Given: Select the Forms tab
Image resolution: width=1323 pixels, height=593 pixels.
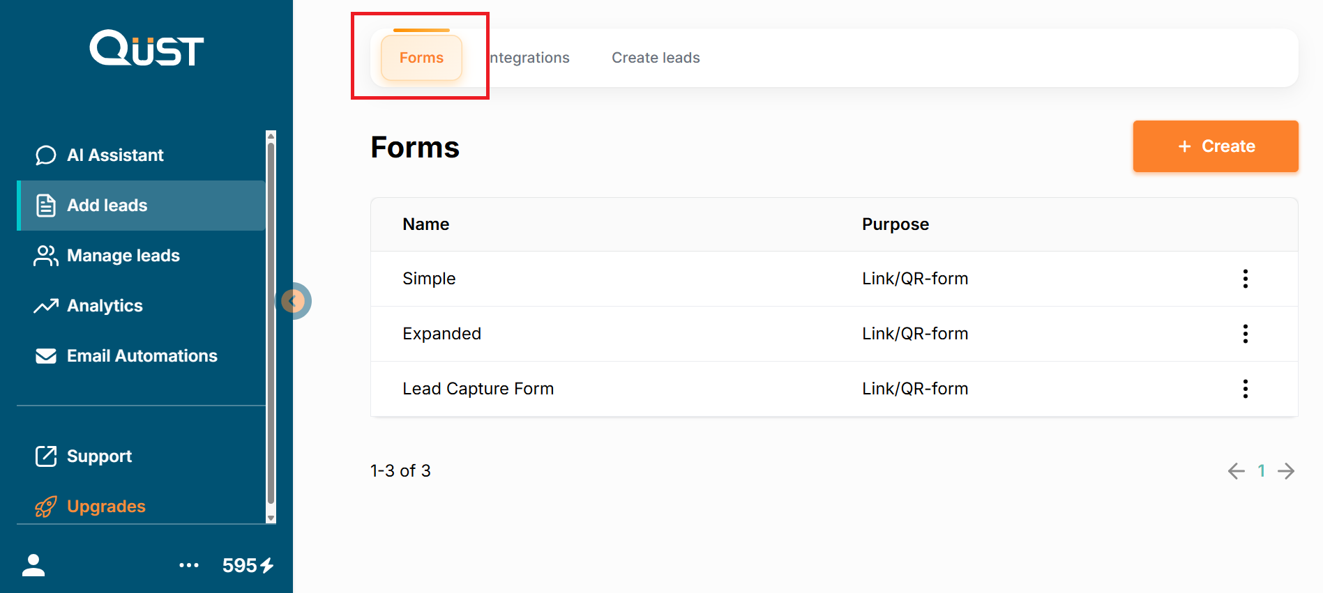Looking at the screenshot, I should [421, 58].
